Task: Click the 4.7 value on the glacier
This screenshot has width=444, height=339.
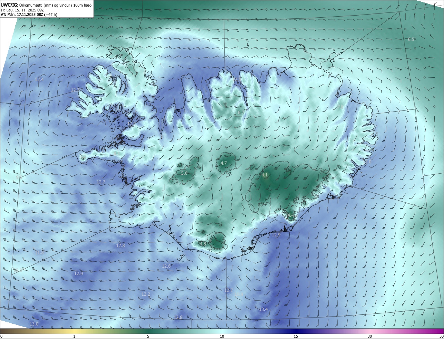Action: point(224,163)
